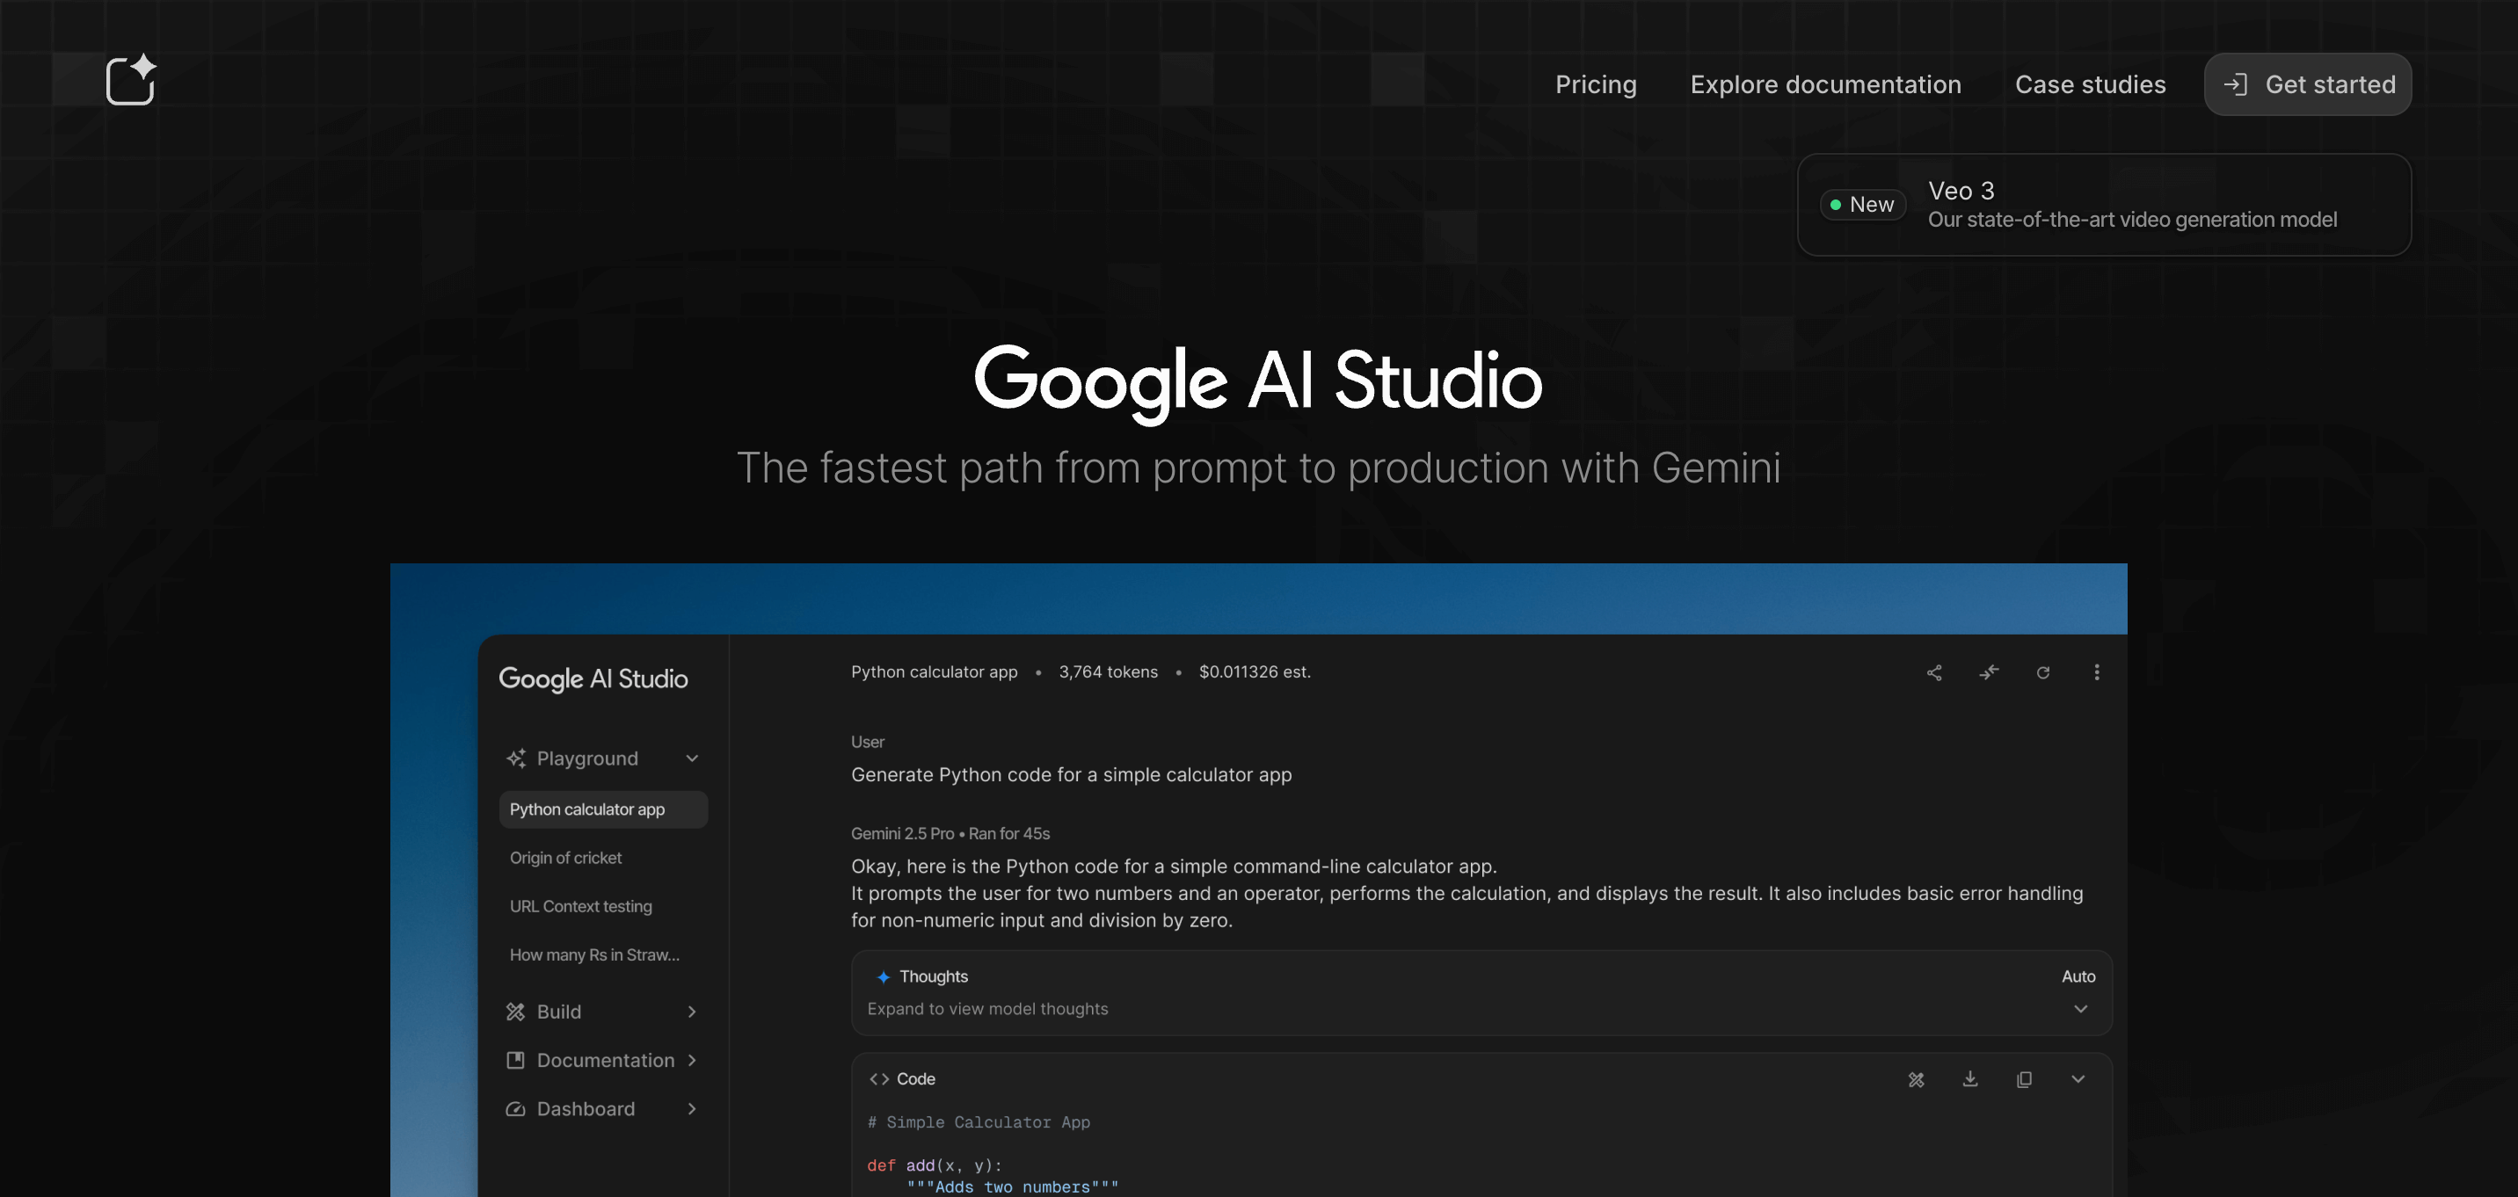Open the Pricing nav link
Viewport: 2518px width, 1197px height.
coord(1595,84)
